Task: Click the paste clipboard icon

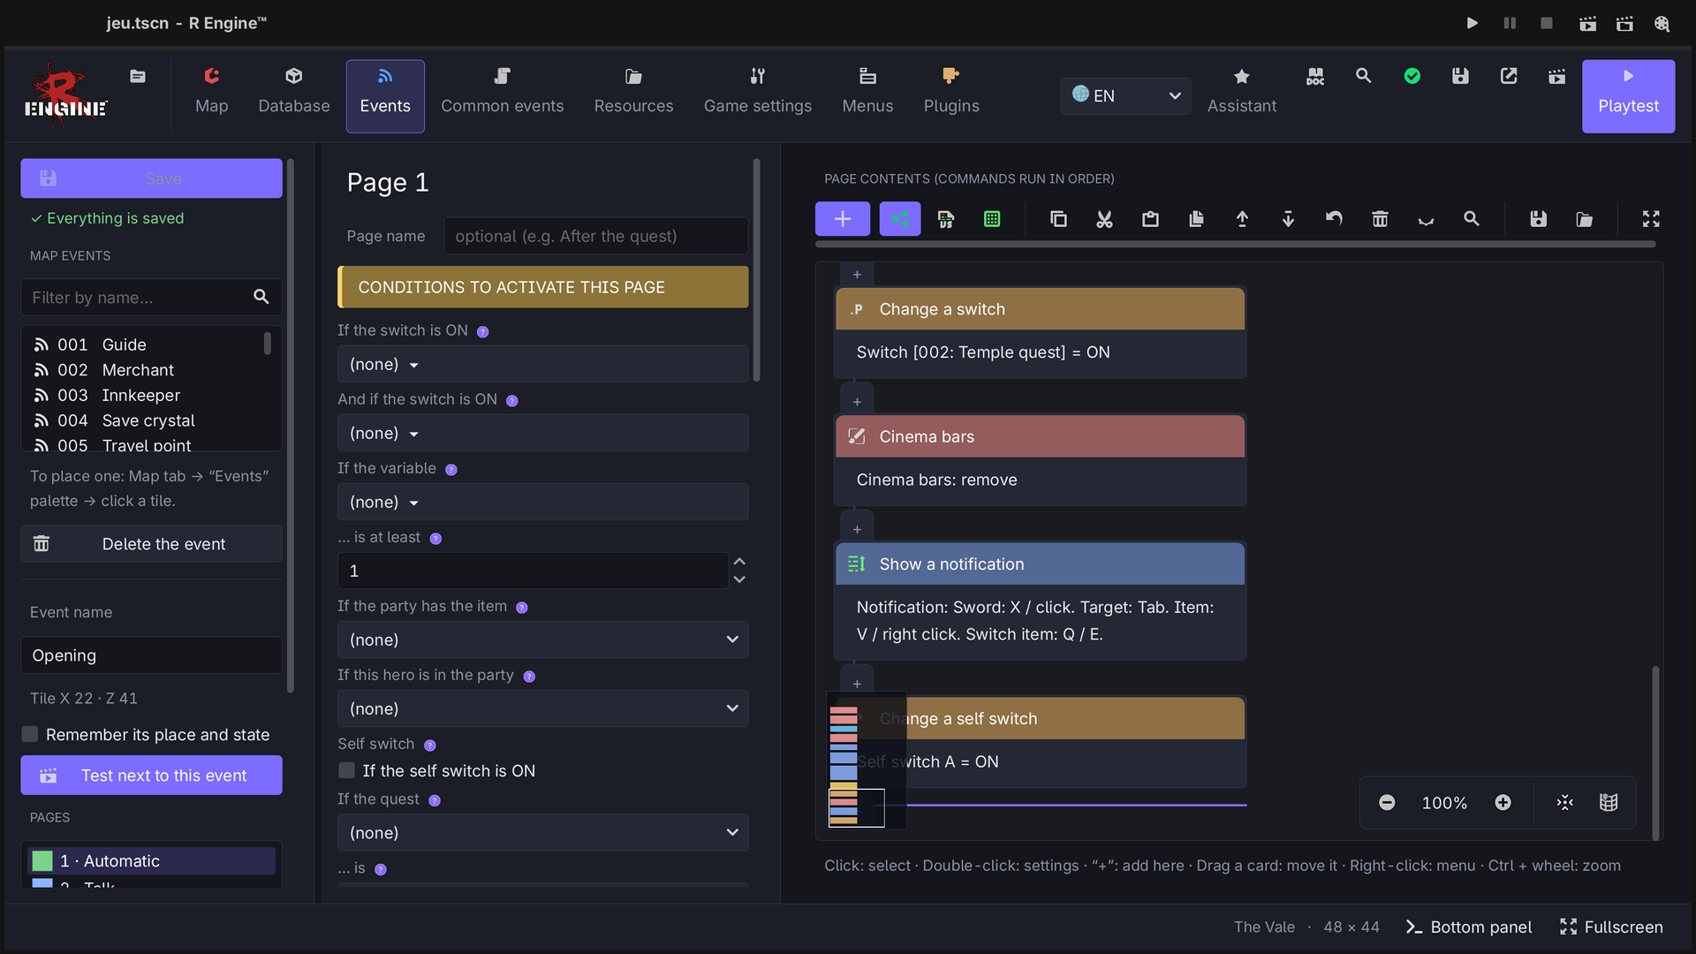Action: point(1150,219)
